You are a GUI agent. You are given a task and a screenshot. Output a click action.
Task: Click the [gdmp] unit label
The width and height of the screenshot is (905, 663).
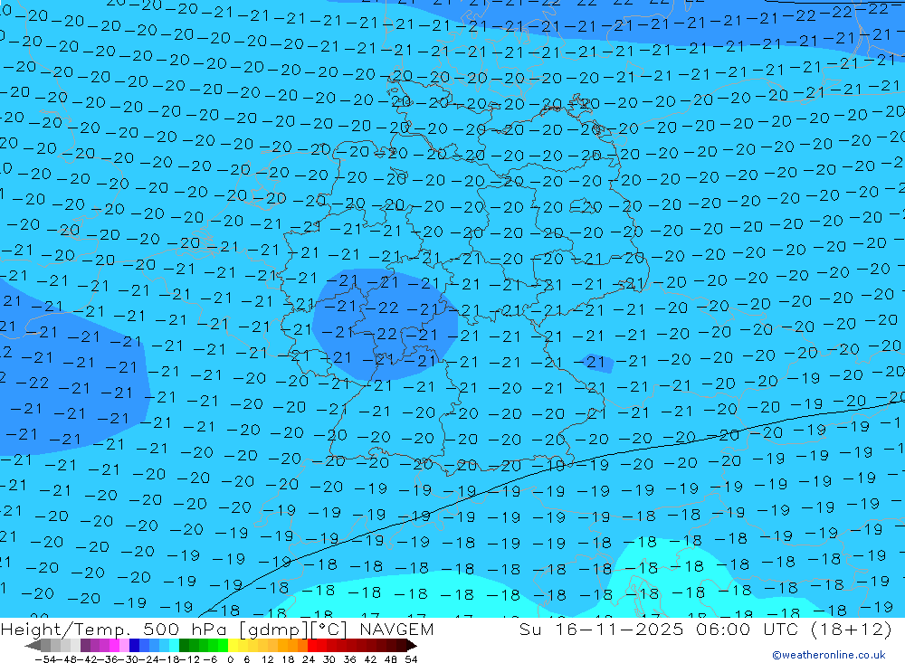(274, 630)
